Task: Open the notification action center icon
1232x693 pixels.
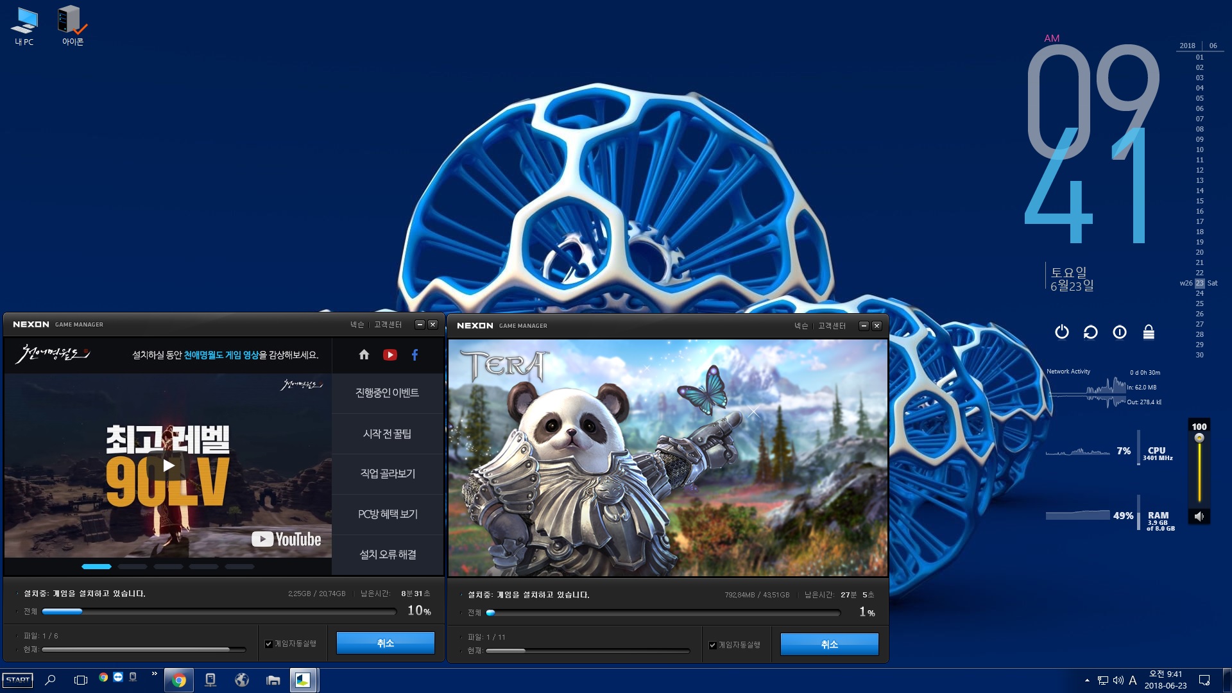Action: [x=1204, y=680]
